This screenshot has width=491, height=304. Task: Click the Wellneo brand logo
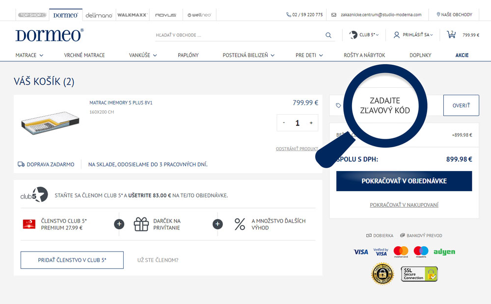[x=199, y=15]
